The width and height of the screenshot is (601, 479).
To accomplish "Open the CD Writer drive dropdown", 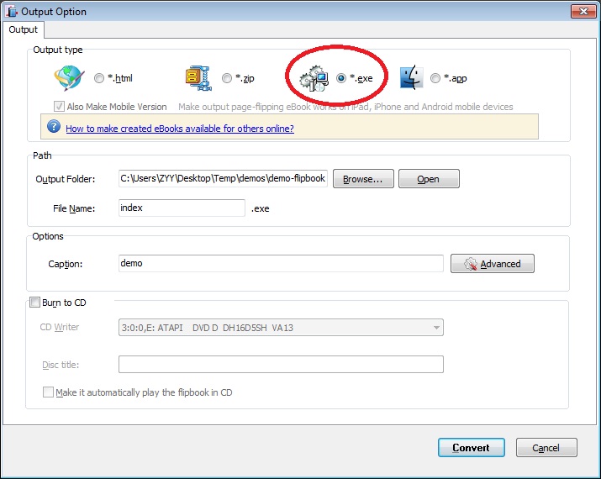I will (281, 328).
